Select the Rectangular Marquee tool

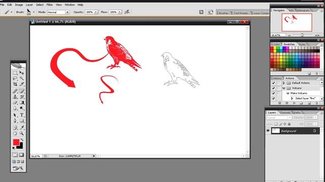point(15,73)
